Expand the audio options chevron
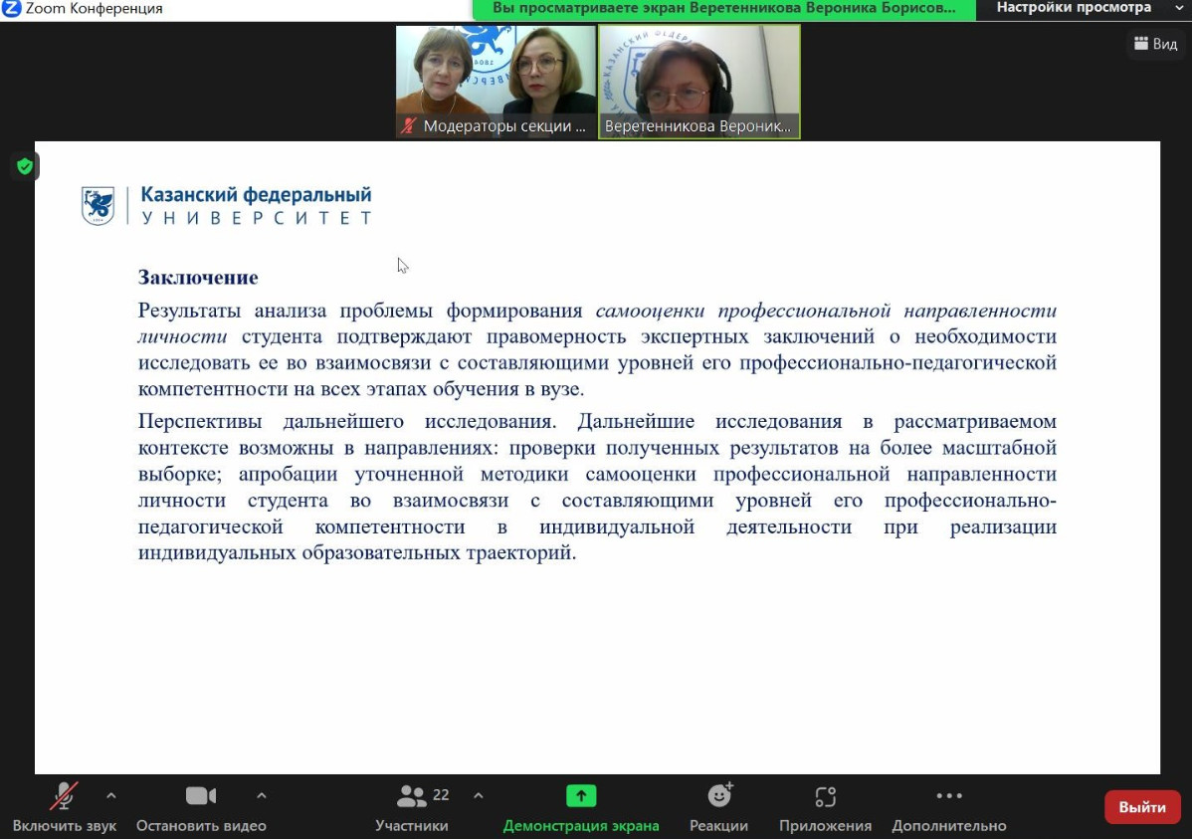Viewport: 1192px width, 839px height. tap(110, 795)
